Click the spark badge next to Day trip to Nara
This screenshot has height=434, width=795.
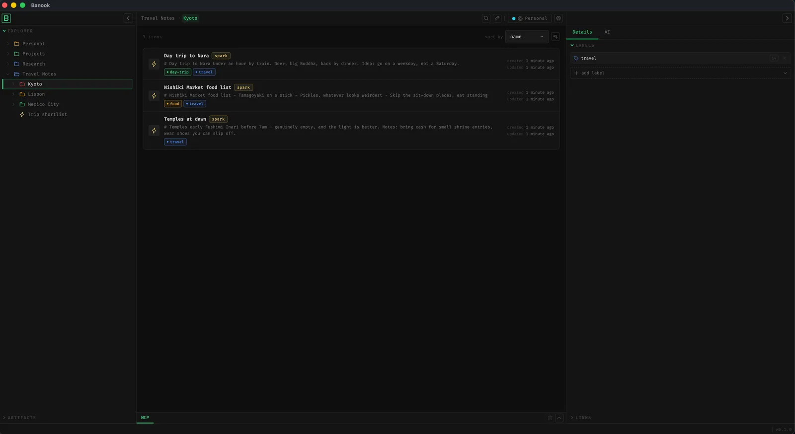click(x=221, y=56)
